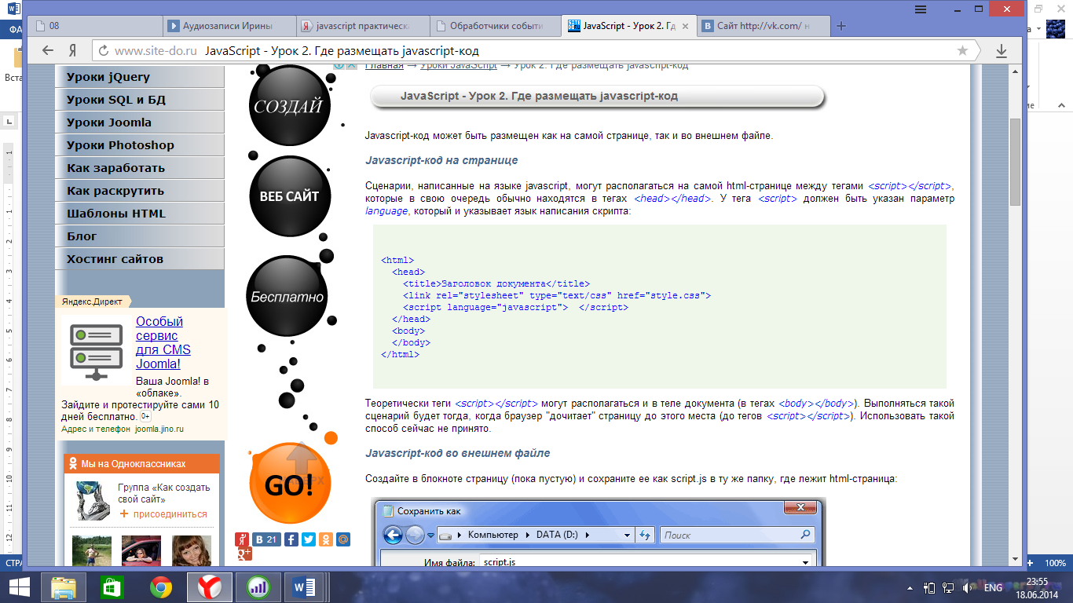This screenshot has width=1073, height=603.
Task: Switch the ENG input language indicator
Action: (993, 587)
